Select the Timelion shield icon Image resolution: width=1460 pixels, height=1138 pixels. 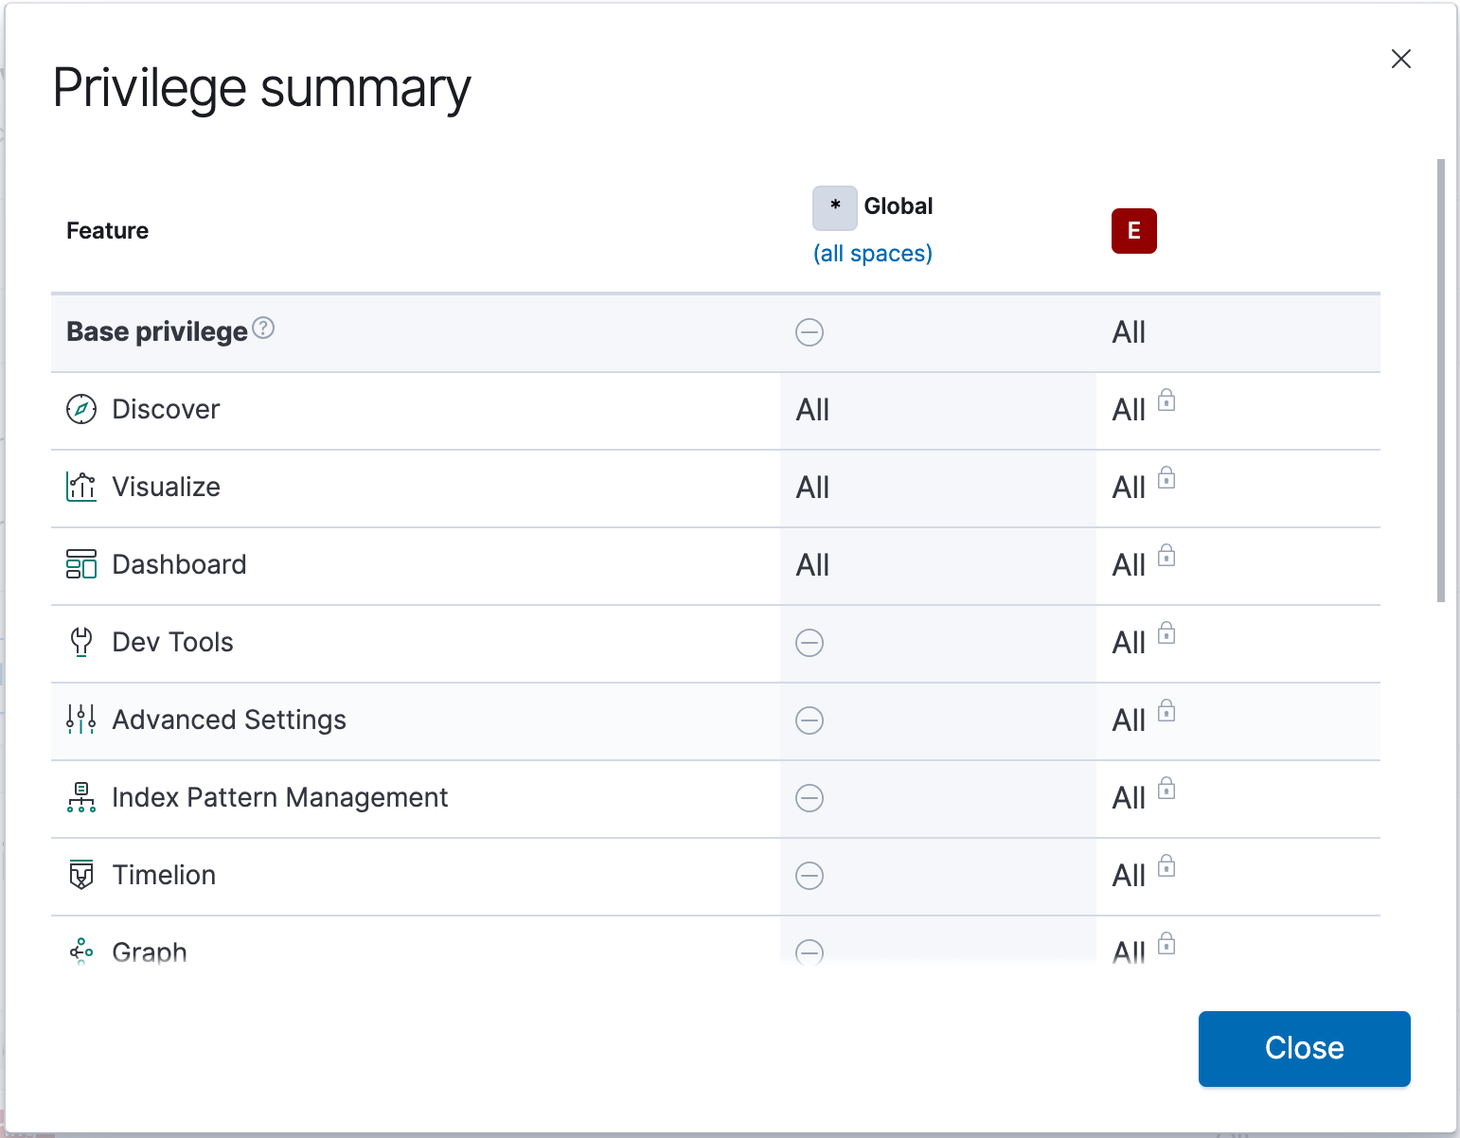pyautogui.click(x=81, y=876)
